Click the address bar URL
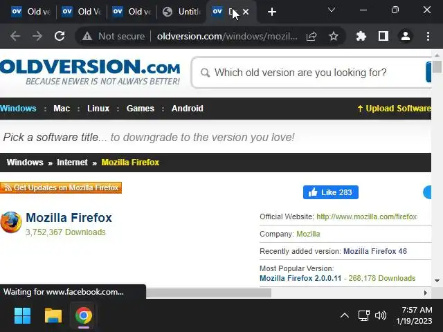Screen dimensions: 443x332 coord(227,36)
